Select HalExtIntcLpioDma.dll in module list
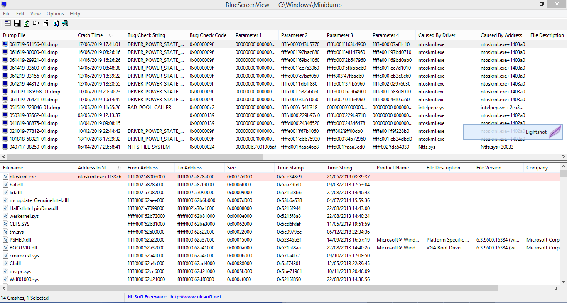 (34, 208)
